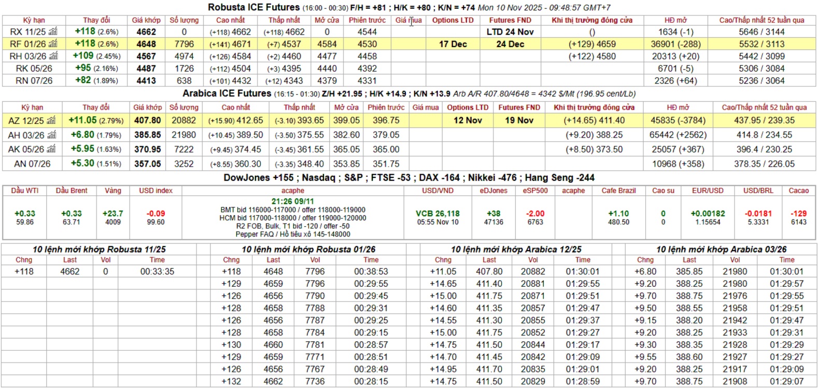Open chart icon for RH 03/26 contract
This screenshot has width=818, height=388.
coord(53,56)
